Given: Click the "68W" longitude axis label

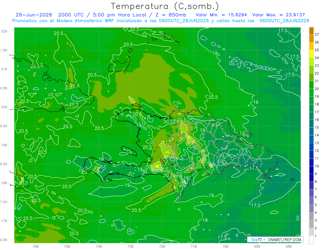Looking at the screenshot, I should 289,246.
